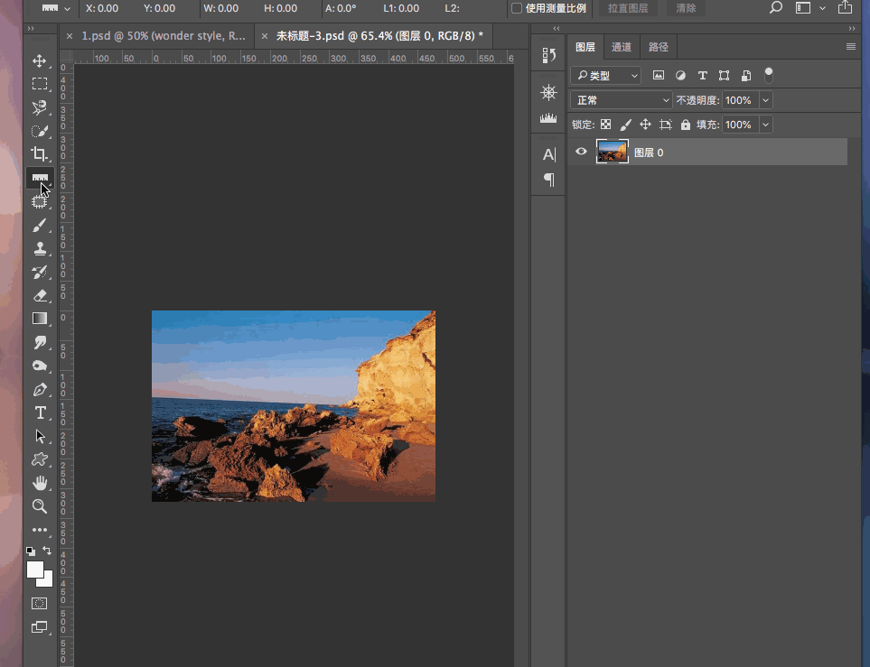Switch to the 通道 tab
The width and height of the screenshot is (870, 667).
(622, 48)
